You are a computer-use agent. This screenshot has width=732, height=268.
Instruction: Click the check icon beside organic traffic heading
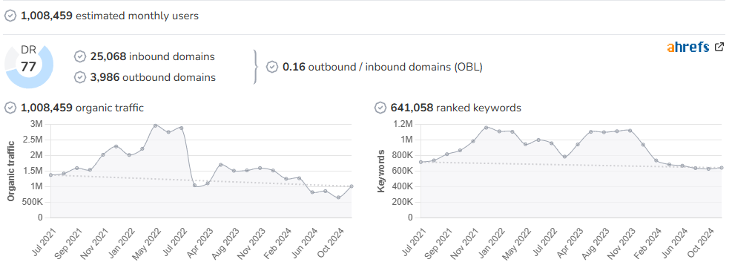point(10,108)
